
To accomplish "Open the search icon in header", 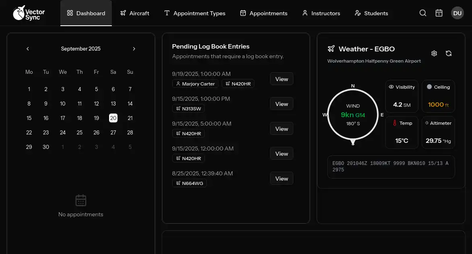I will pos(423,13).
